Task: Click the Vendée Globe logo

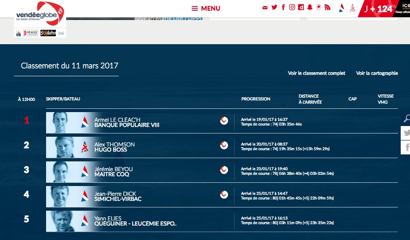Action: pyautogui.click(x=40, y=13)
